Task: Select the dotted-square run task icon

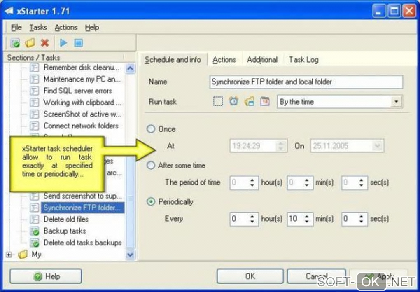Action: point(218,102)
